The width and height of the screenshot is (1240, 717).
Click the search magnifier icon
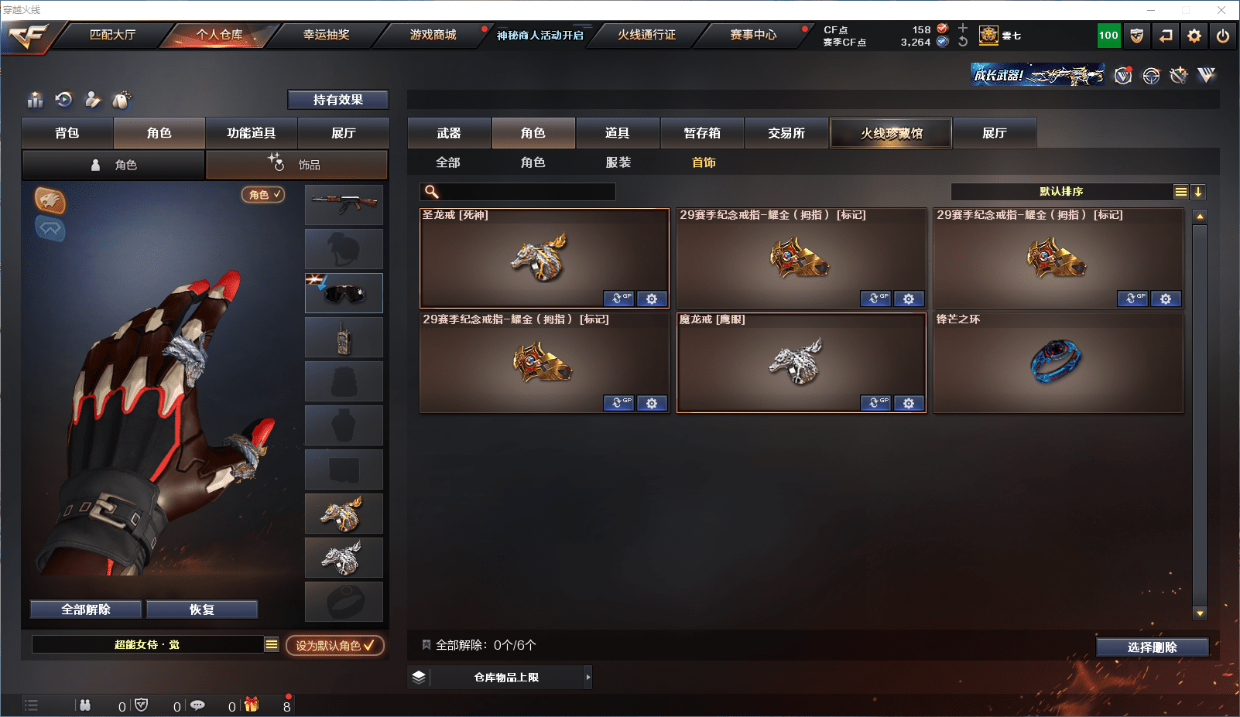(x=432, y=192)
